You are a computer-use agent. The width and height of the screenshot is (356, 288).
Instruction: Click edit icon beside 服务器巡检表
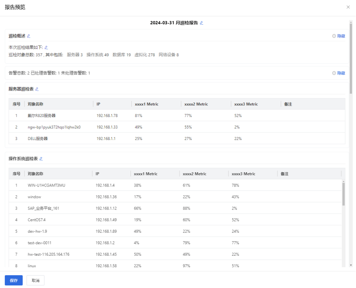[37, 89]
